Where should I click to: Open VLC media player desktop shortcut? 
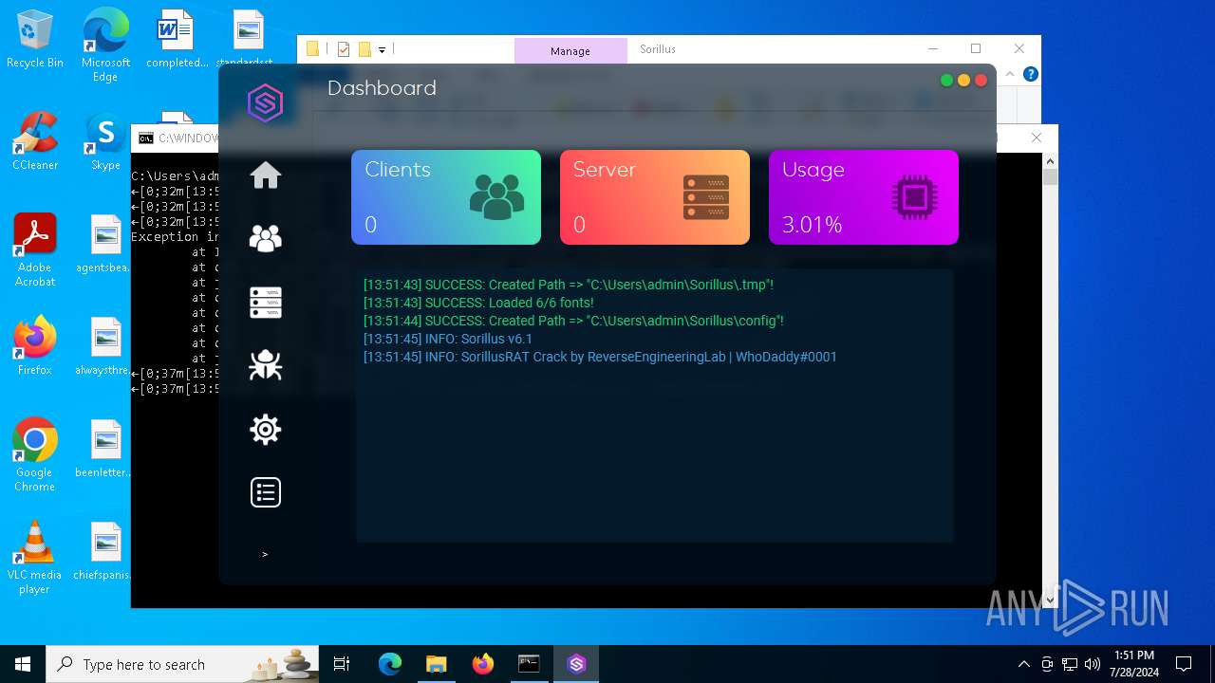[35, 558]
